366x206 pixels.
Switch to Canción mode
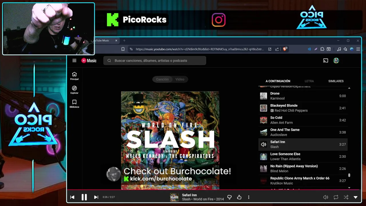[x=162, y=79]
